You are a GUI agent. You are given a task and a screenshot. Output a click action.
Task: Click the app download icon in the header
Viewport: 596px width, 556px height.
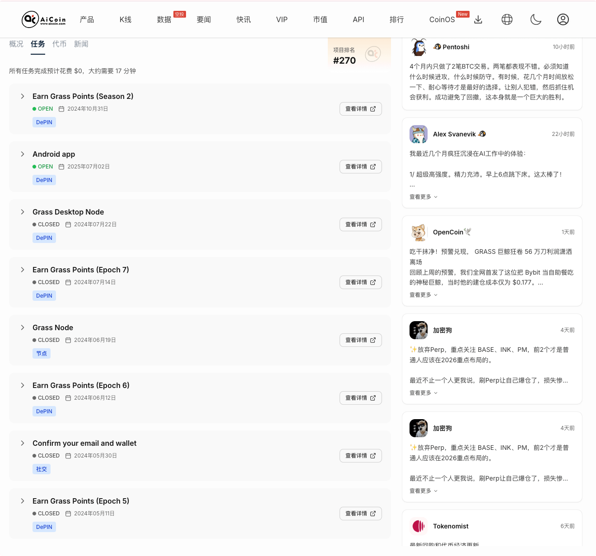pyautogui.click(x=478, y=19)
